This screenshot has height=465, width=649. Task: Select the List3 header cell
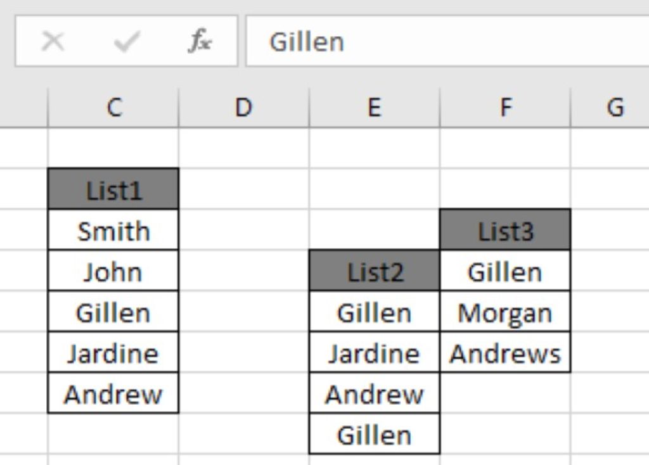coord(505,230)
